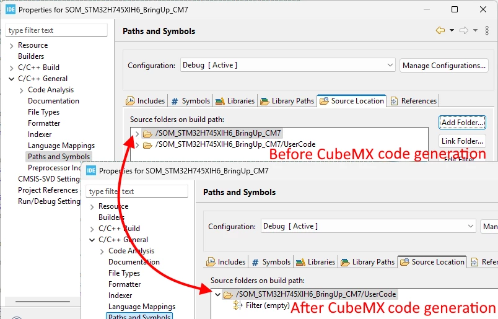Switch to Source Location tab in lower window
This screenshot has width=498, height=319.
pos(432,262)
